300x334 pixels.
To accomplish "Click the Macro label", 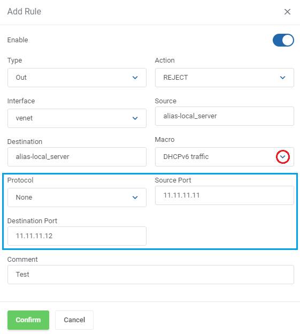I will [165, 140].
